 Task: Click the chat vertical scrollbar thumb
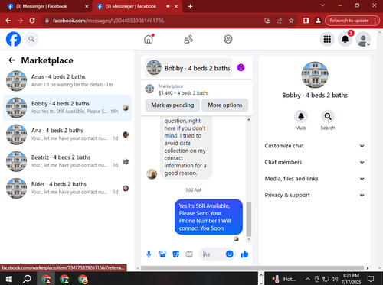pyautogui.click(x=249, y=219)
